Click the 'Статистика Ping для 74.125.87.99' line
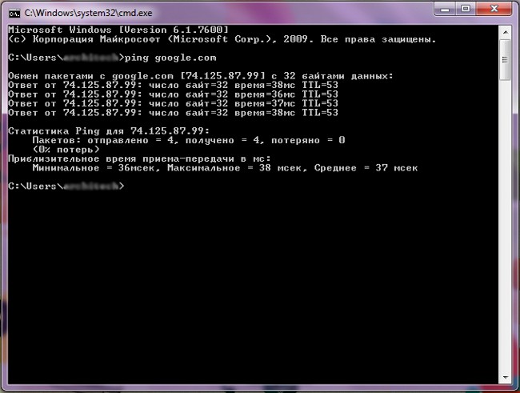Screen dimensions: 520x393 click(108, 130)
